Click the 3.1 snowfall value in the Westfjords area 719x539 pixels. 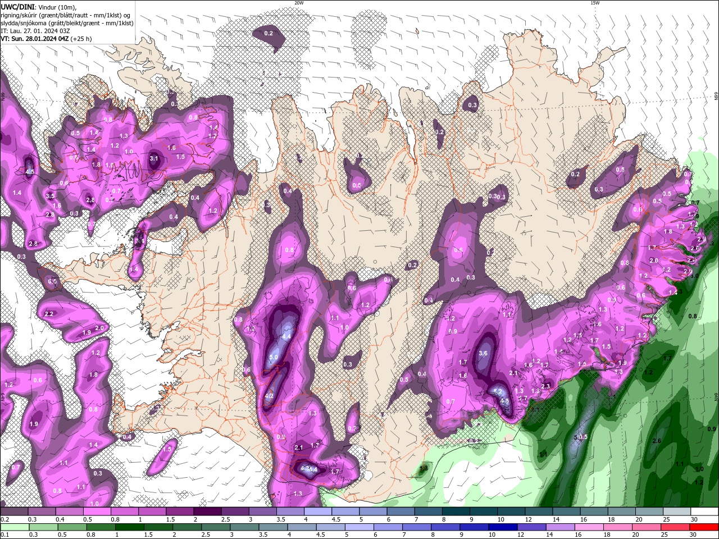(x=154, y=159)
